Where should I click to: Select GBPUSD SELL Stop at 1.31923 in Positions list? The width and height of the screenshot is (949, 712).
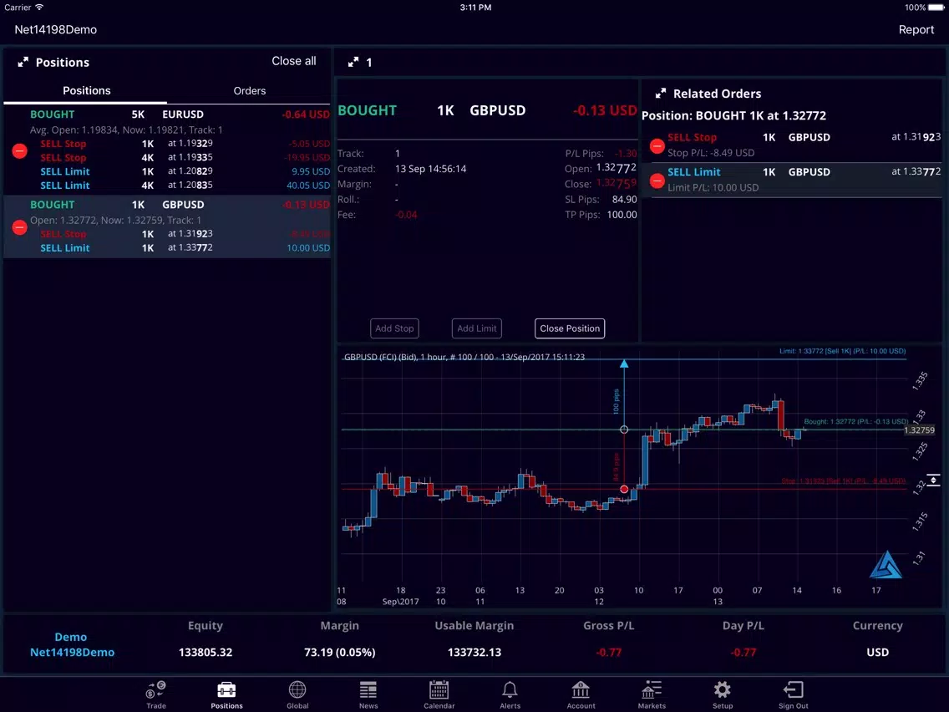[185, 234]
